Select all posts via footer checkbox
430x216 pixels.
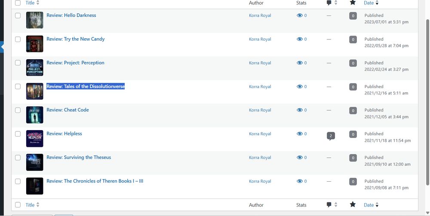[18, 205]
